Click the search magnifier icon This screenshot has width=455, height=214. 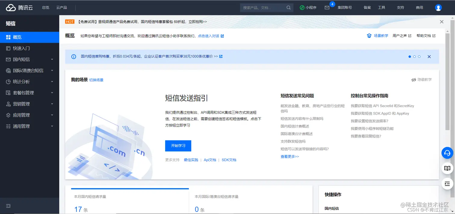288,8
